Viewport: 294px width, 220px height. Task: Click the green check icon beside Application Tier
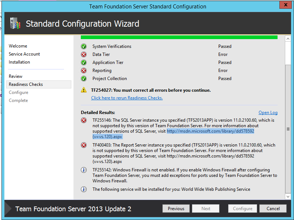point(84,62)
